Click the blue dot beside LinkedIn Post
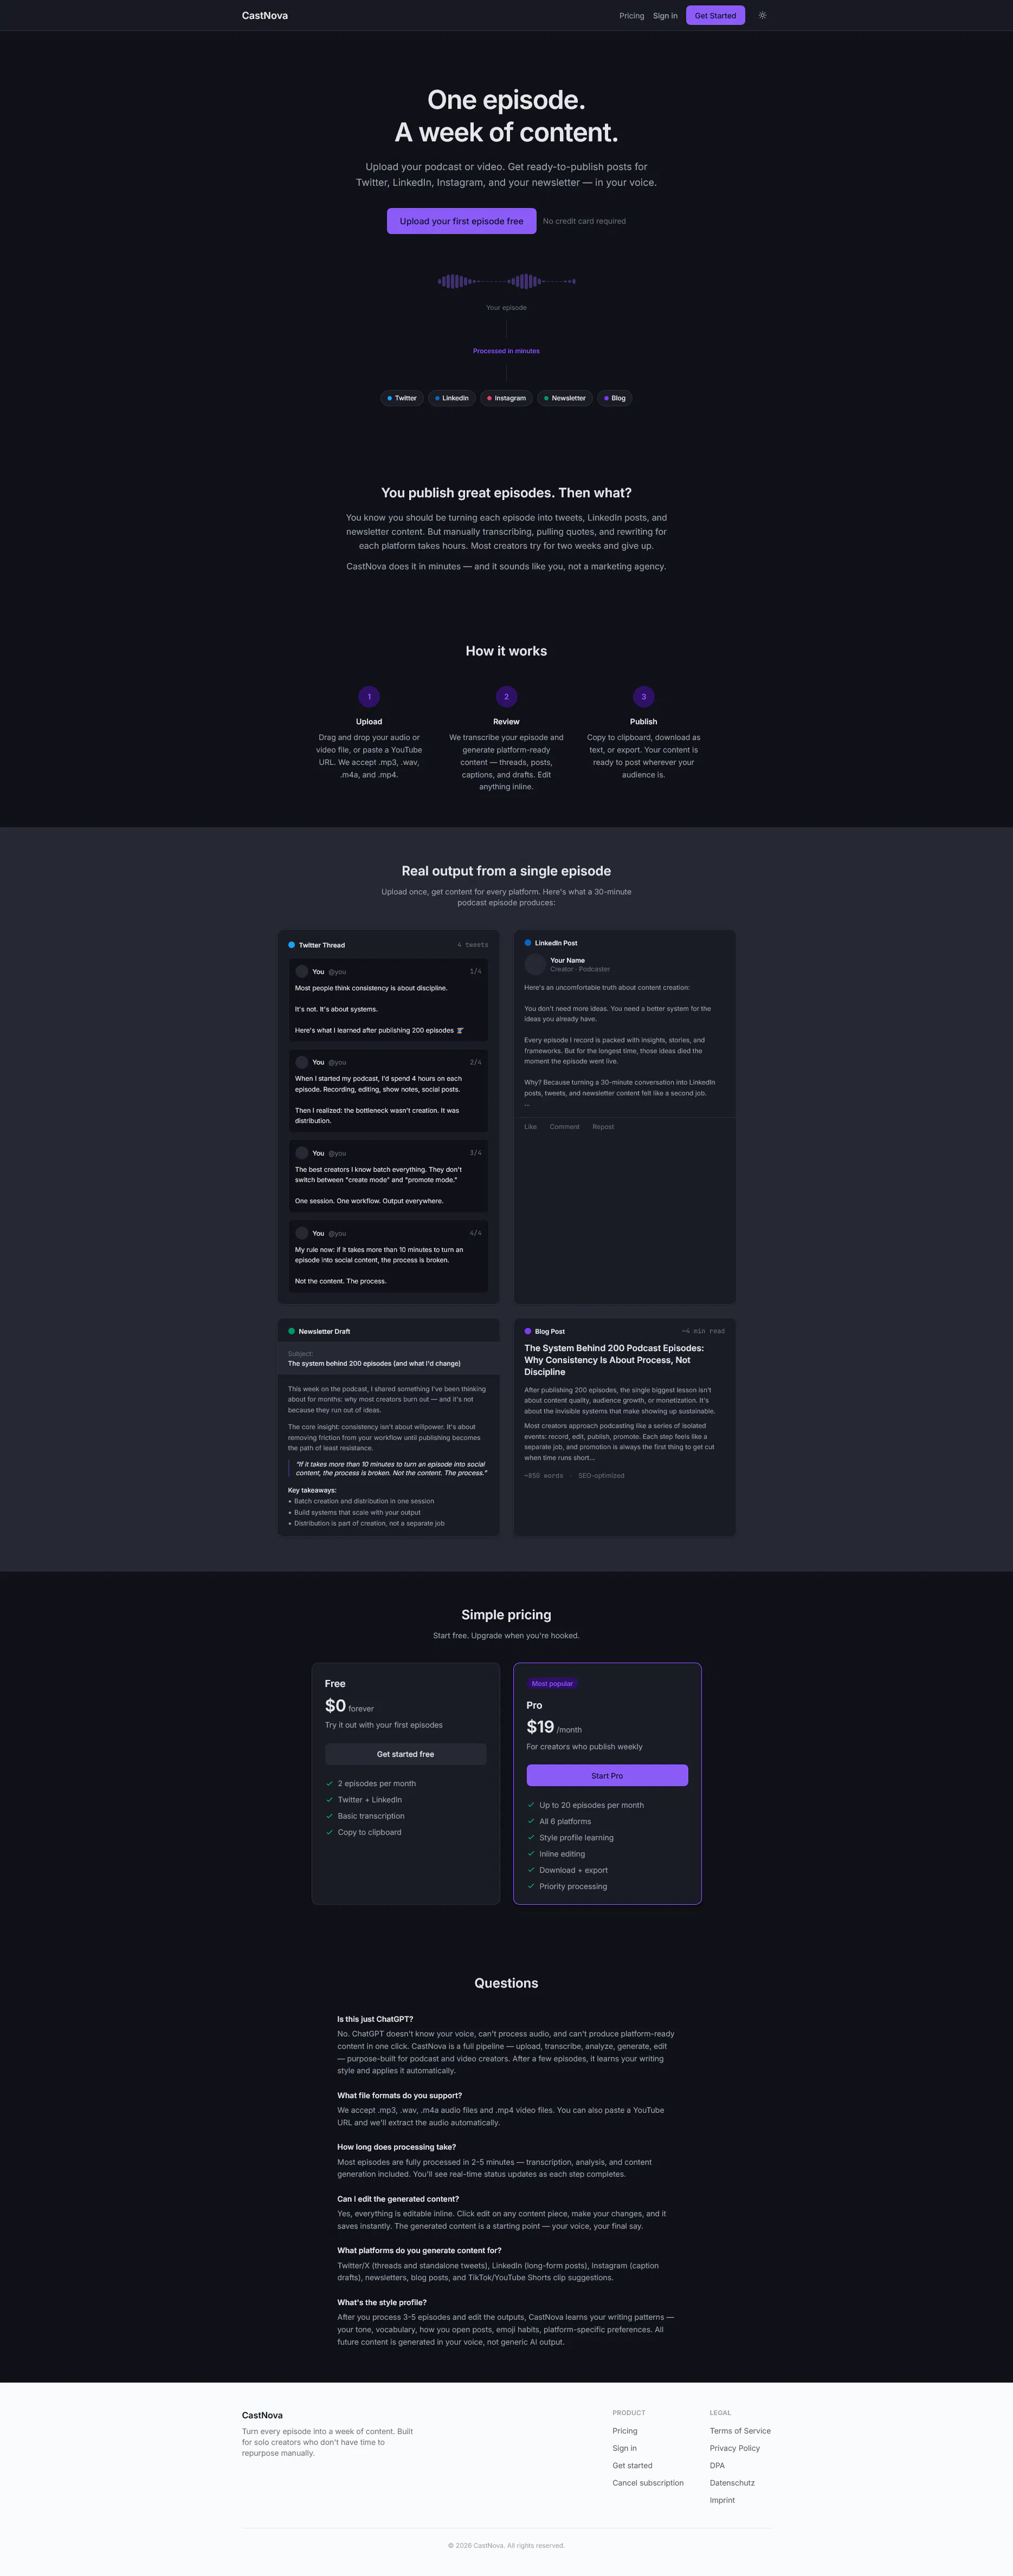This screenshot has width=1013, height=2576. [x=528, y=943]
